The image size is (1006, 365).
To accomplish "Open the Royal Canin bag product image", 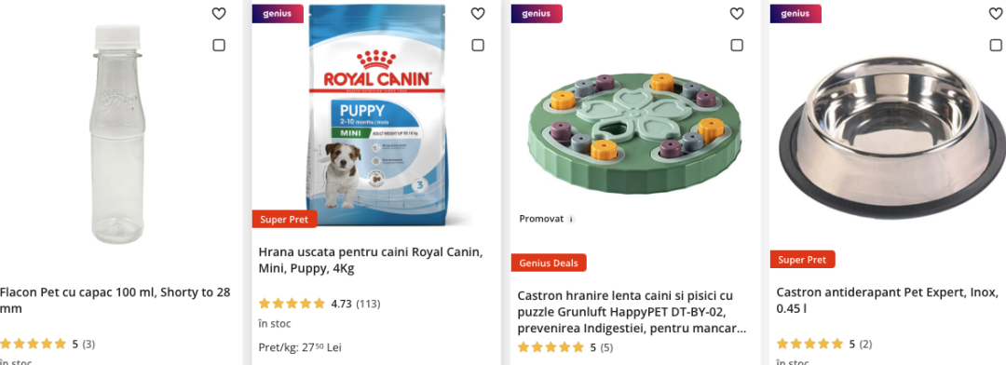I will coord(376,115).
